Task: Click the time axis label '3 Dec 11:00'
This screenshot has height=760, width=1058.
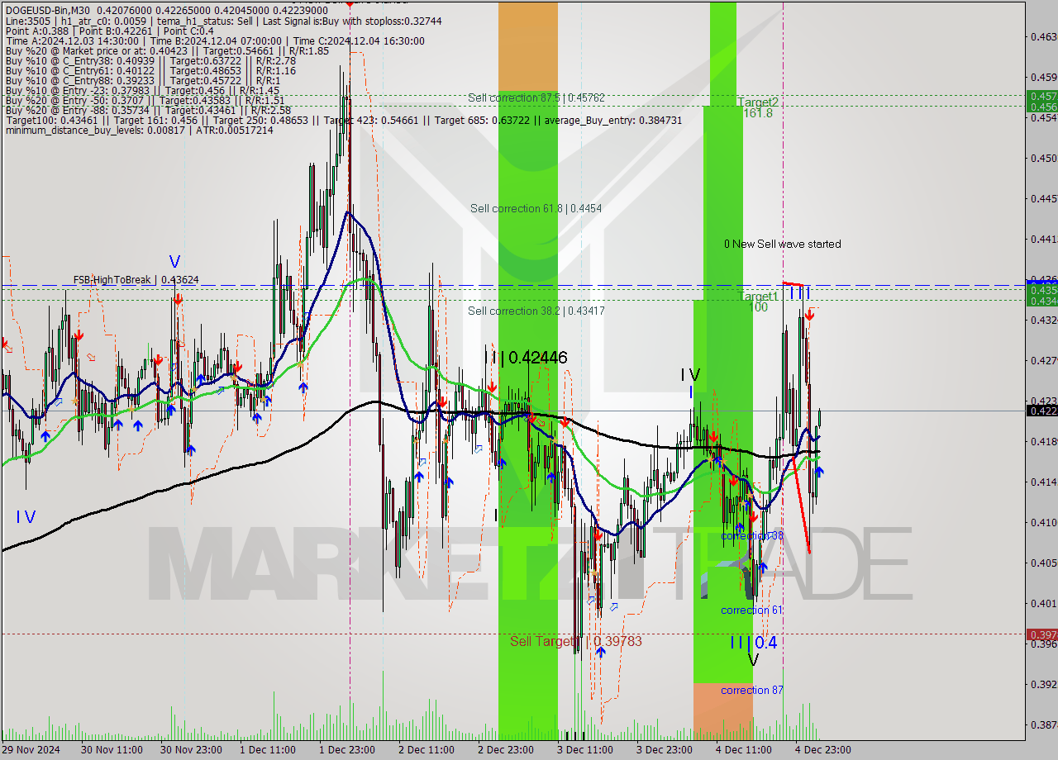Action: [x=584, y=750]
